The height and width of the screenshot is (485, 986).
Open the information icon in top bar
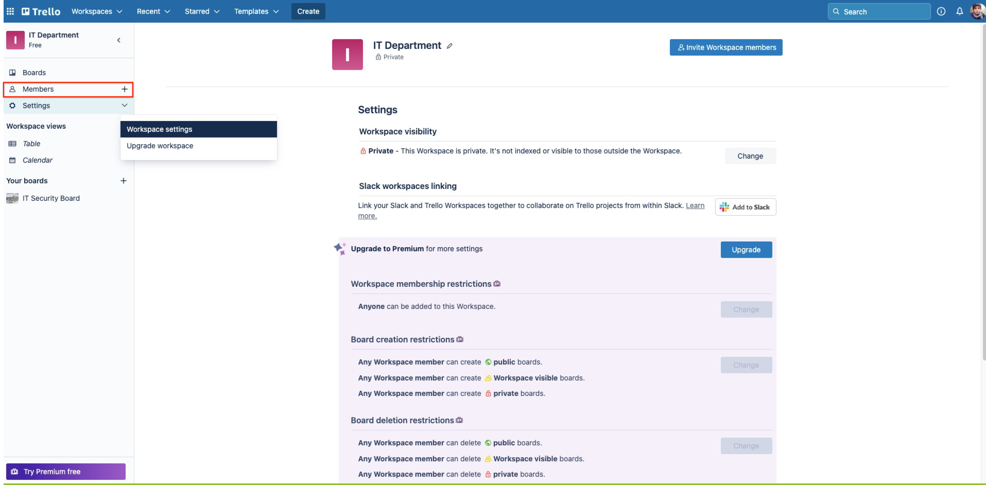click(941, 11)
